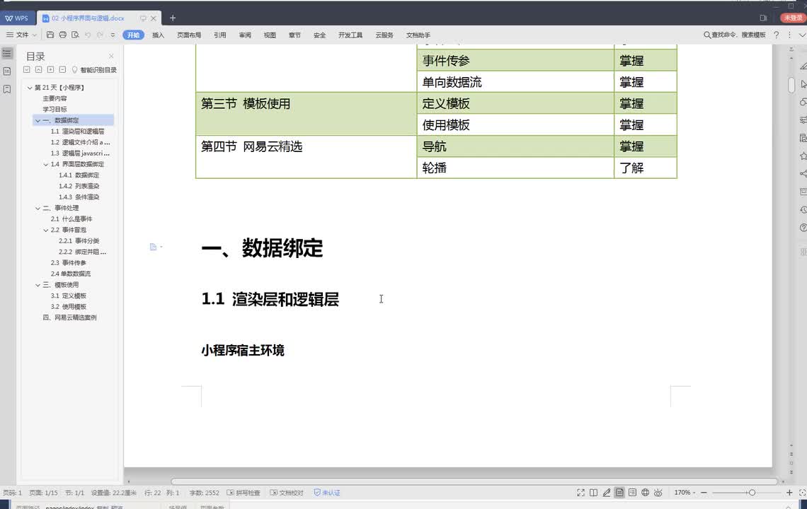Click the Redo arrow icon
Viewport: 807px width, 509px height.
click(x=100, y=35)
